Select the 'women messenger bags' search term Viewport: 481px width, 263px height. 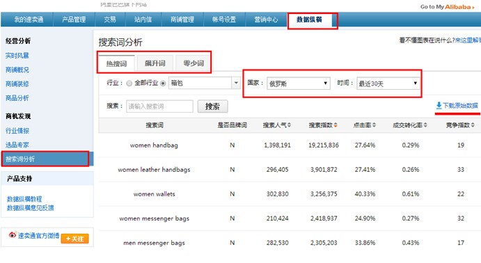point(154,218)
